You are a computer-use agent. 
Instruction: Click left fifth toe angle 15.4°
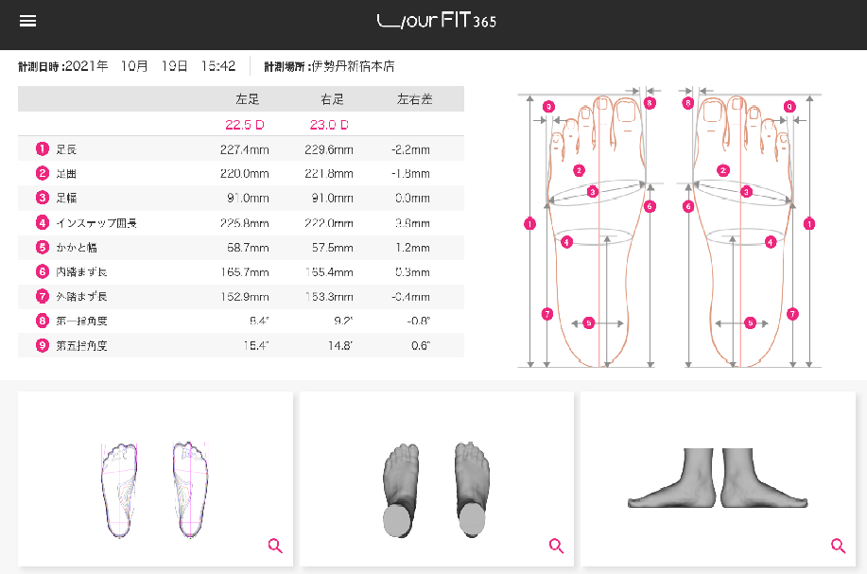coord(256,345)
